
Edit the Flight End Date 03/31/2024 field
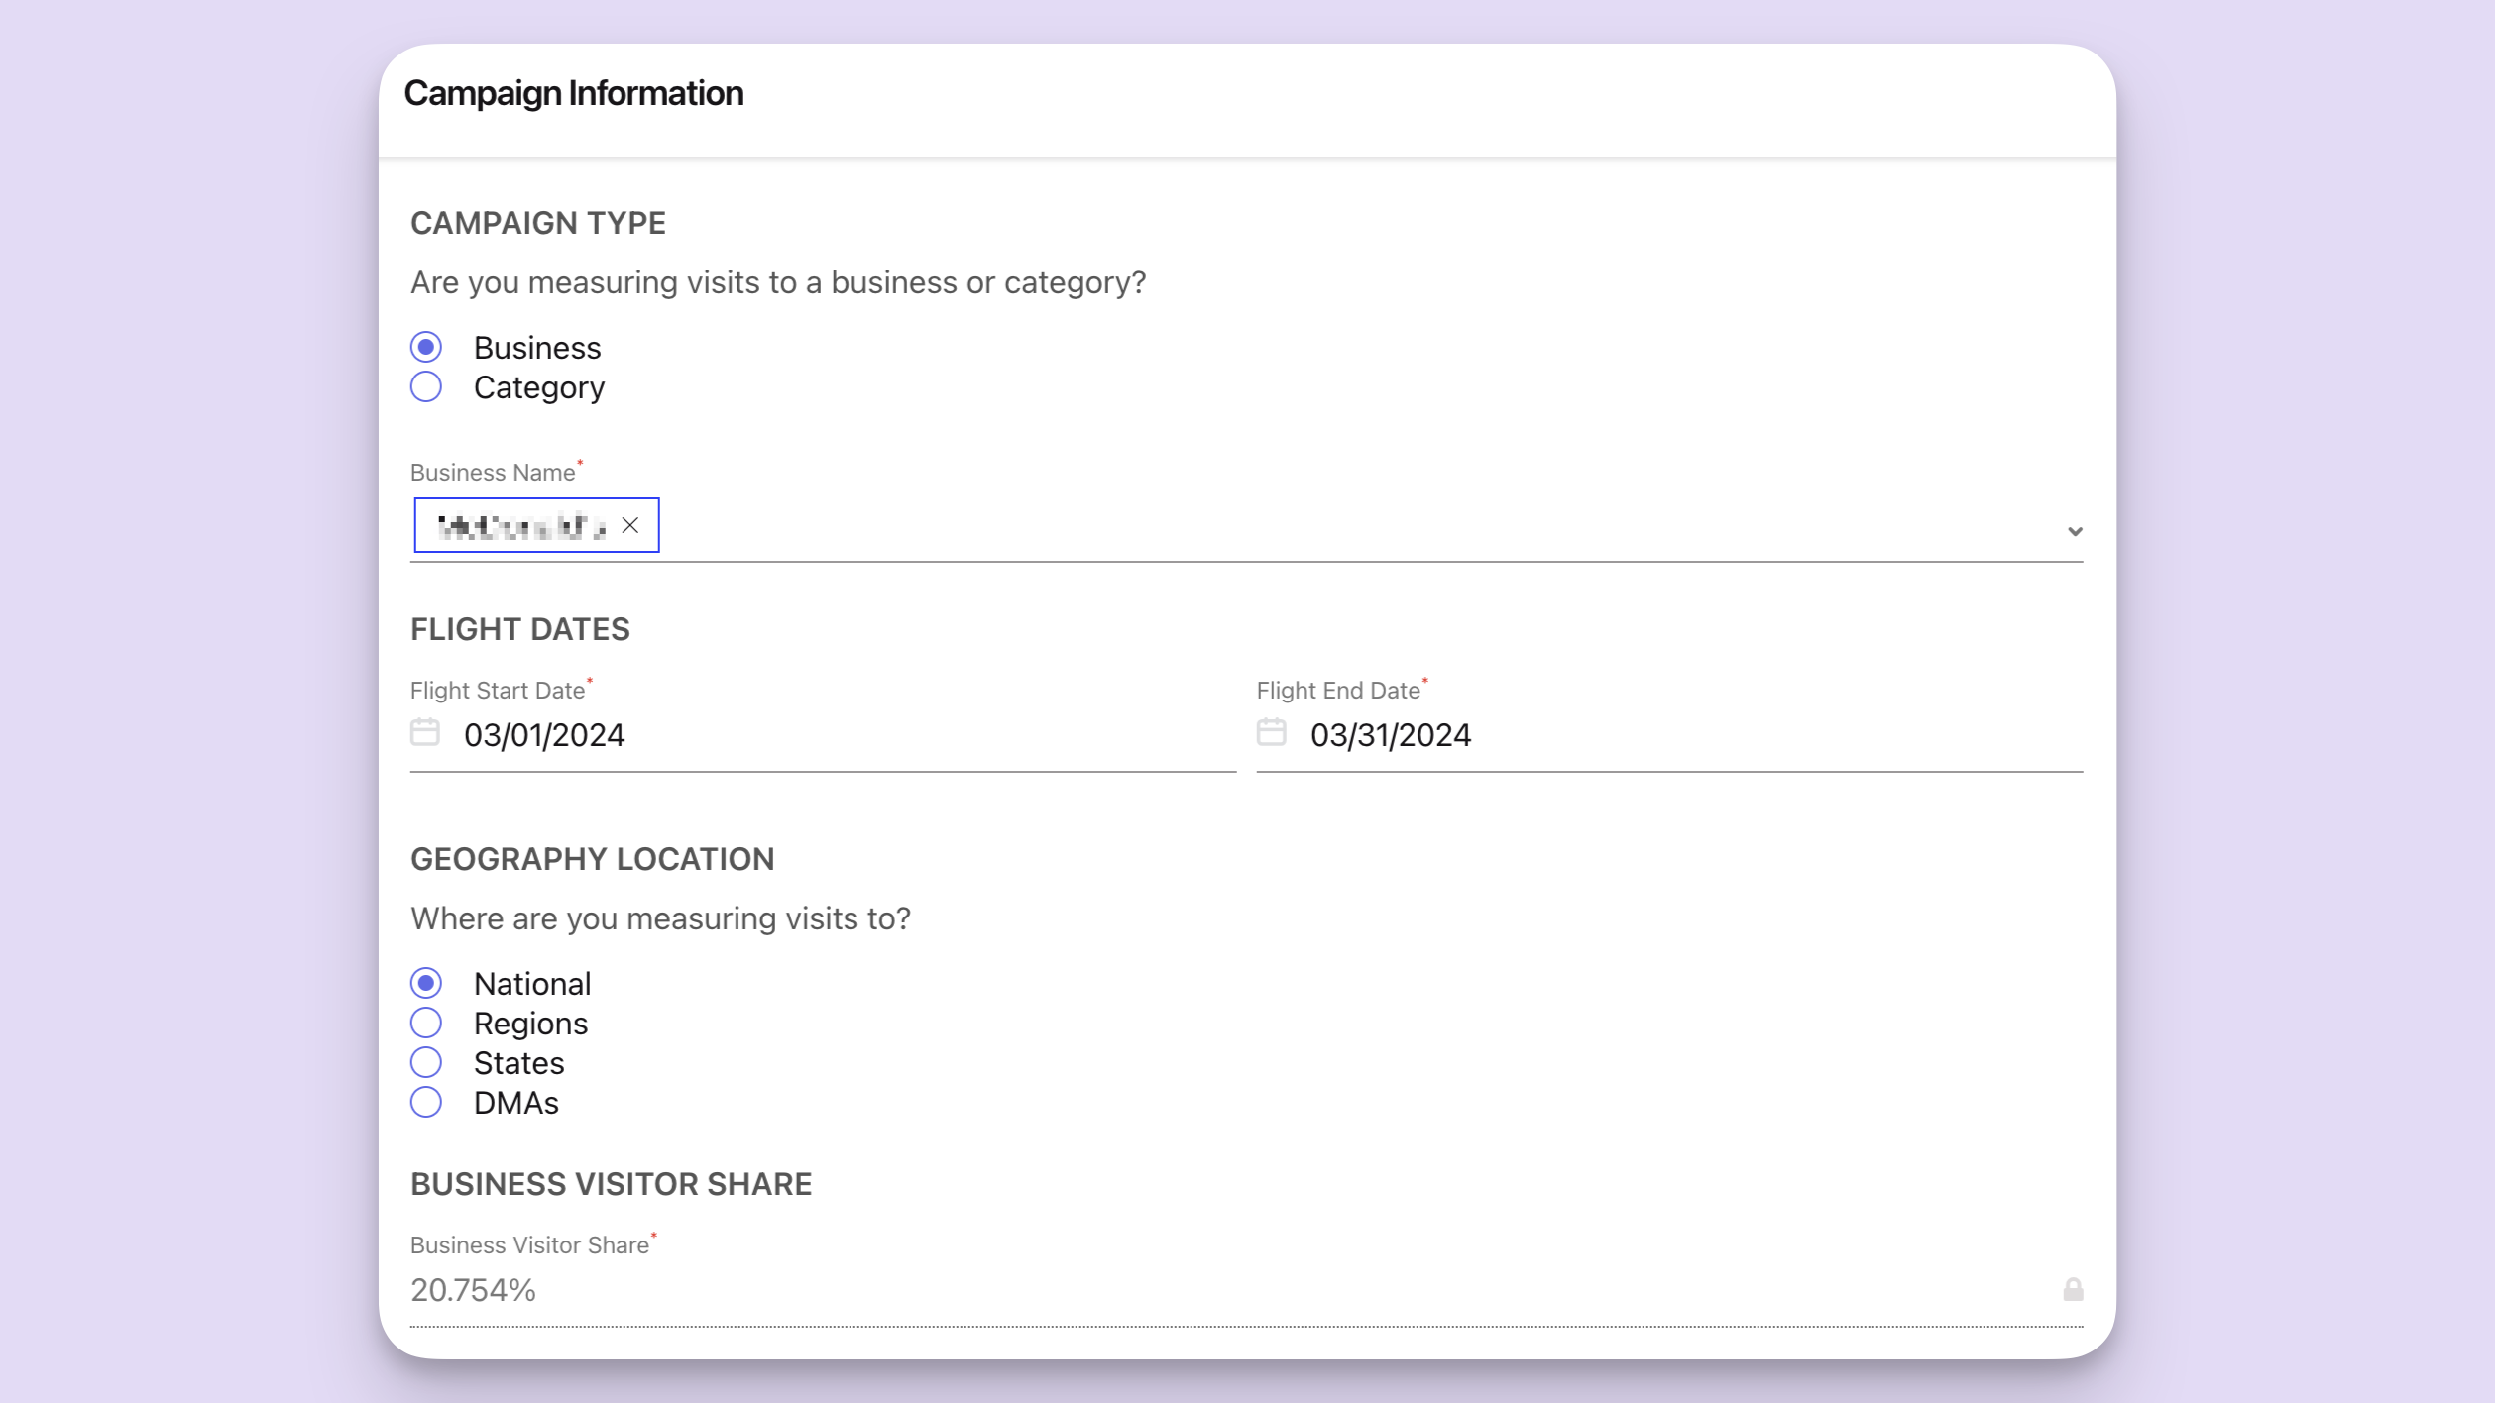(1669, 735)
